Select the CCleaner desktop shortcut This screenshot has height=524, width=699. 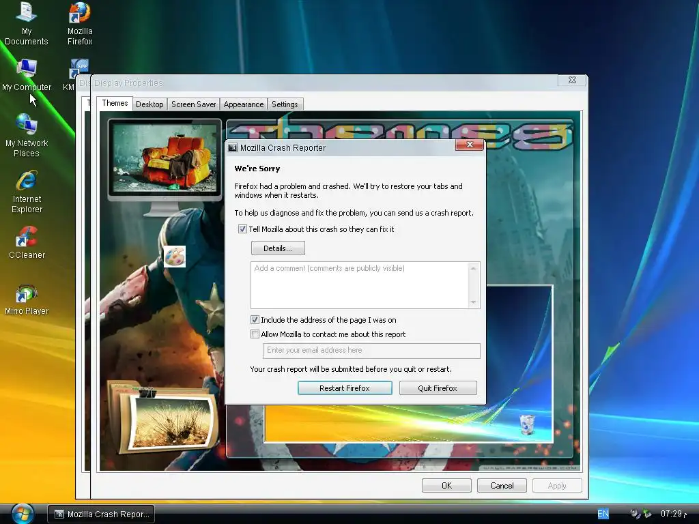pos(27,242)
